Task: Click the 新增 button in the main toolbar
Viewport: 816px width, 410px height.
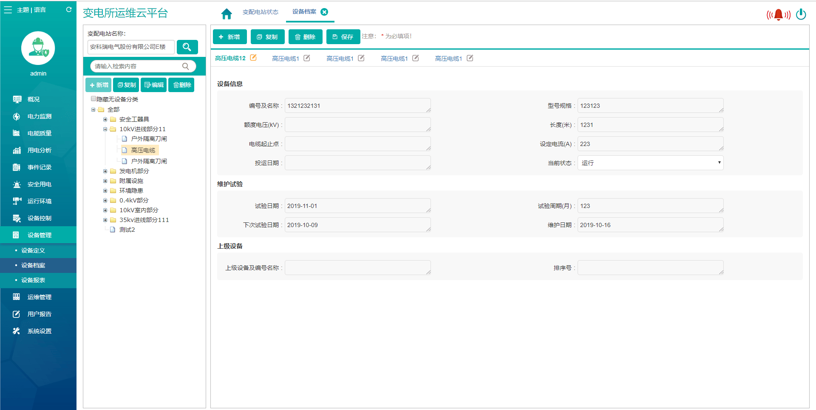Action: click(x=229, y=37)
